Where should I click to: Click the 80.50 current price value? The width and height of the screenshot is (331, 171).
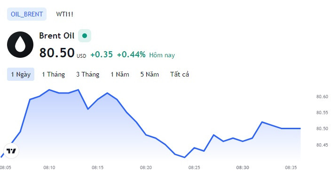[x=57, y=53]
